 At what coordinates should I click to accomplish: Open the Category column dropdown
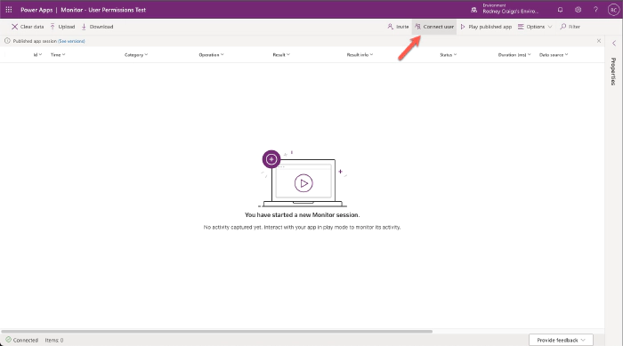136,55
